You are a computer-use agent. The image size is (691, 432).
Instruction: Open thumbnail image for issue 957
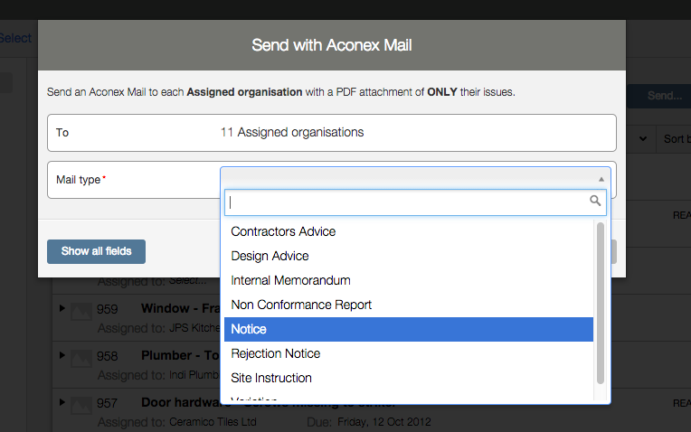81,405
